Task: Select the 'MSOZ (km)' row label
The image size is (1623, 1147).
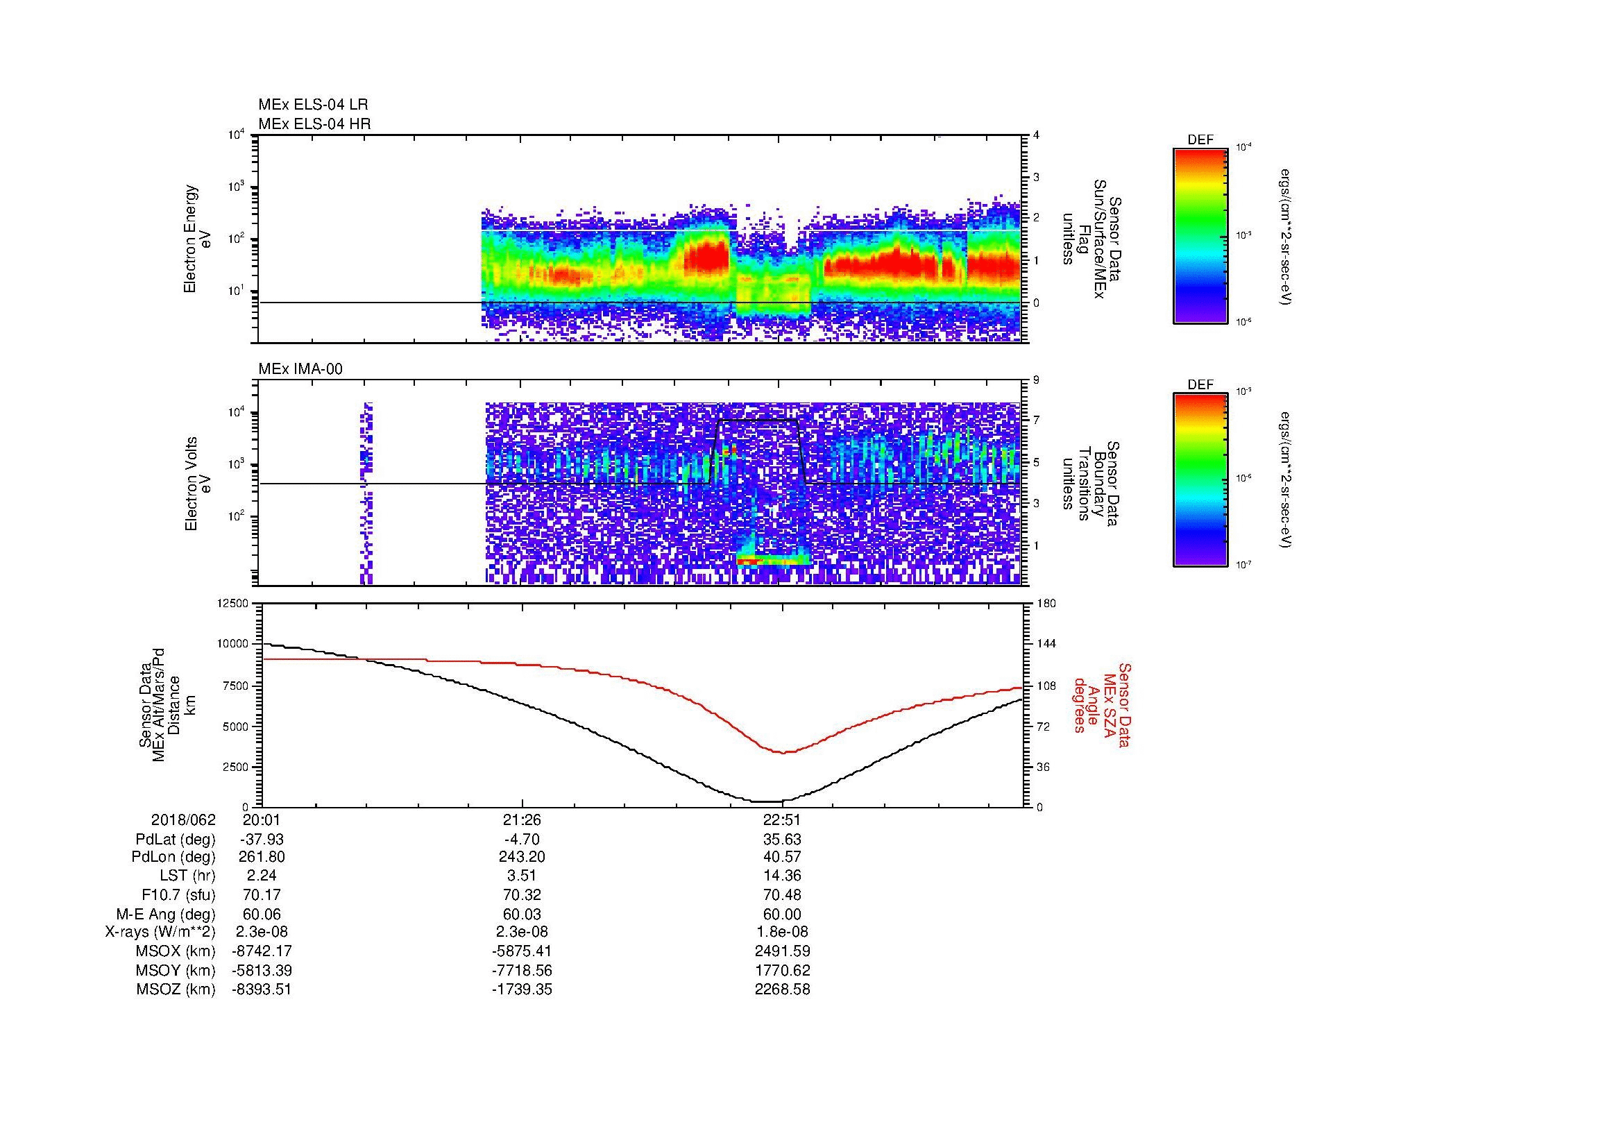Action: (176, 989)
